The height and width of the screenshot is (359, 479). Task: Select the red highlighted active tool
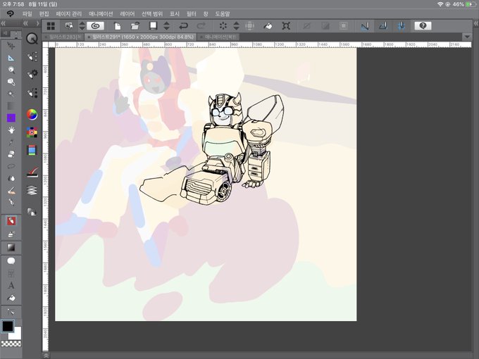(x=11, y=221)
